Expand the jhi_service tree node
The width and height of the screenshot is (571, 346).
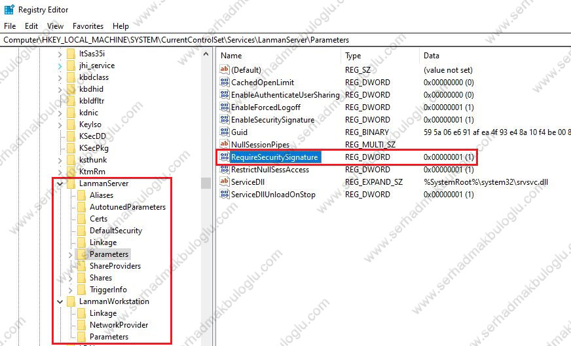click(60, 66)
